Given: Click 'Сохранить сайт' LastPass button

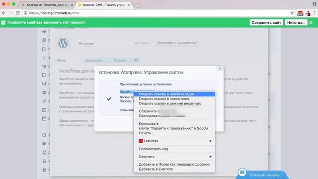Looking at the screenshot, I should [266, 22].
